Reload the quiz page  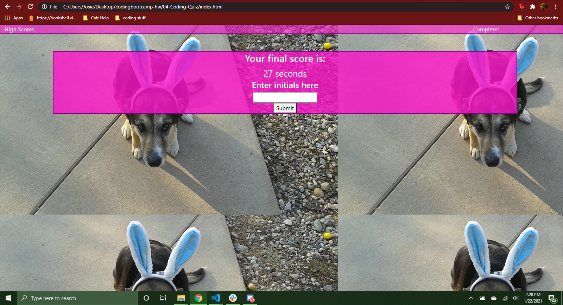pos(30,7)
